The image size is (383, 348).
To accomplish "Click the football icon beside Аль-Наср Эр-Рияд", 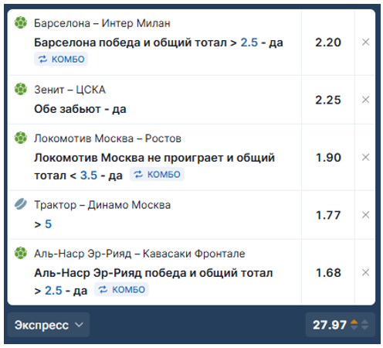I will pos(21,253).
